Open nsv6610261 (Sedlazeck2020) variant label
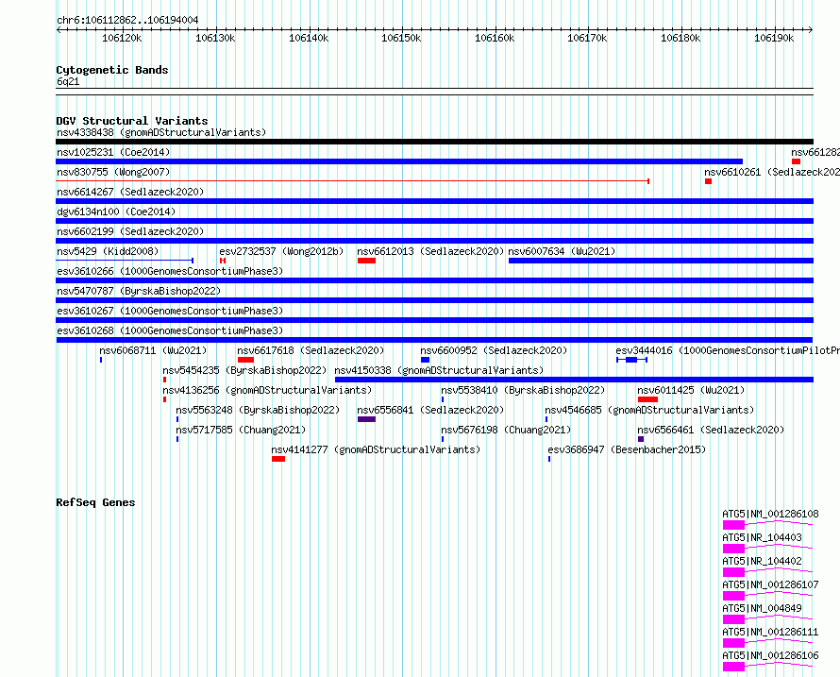The image size is (840, 677). [772, 172]
